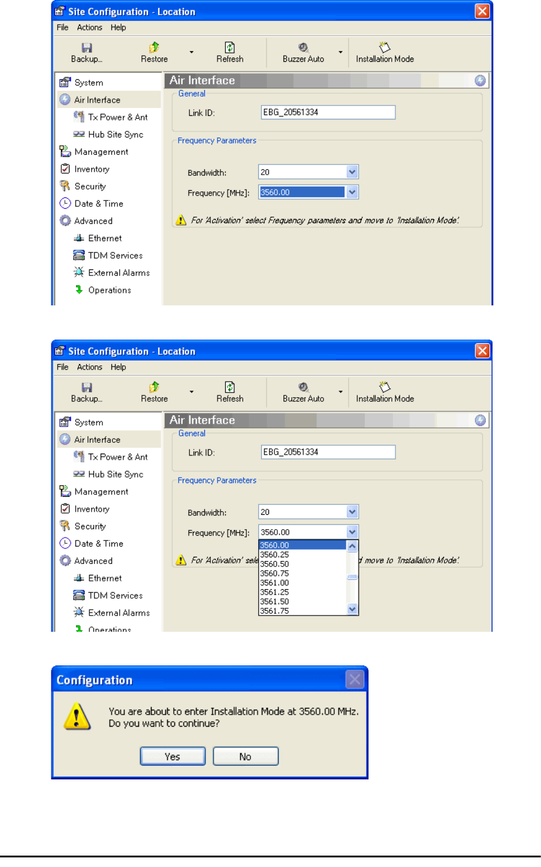Viewport: 541px width, 867px height.
Task: Click Link ID field in middle window
Action: [328, 452]
